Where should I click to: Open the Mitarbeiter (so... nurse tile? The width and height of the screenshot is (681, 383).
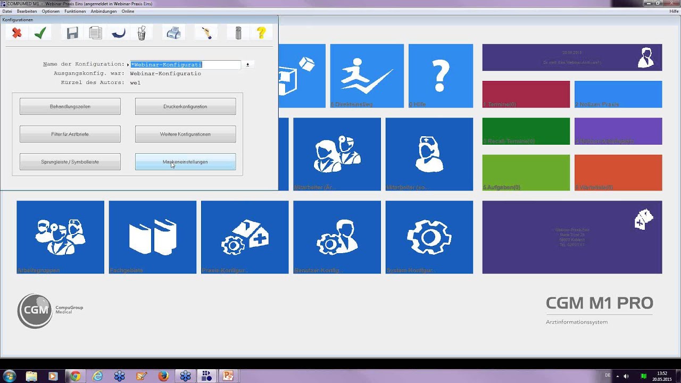429,154
